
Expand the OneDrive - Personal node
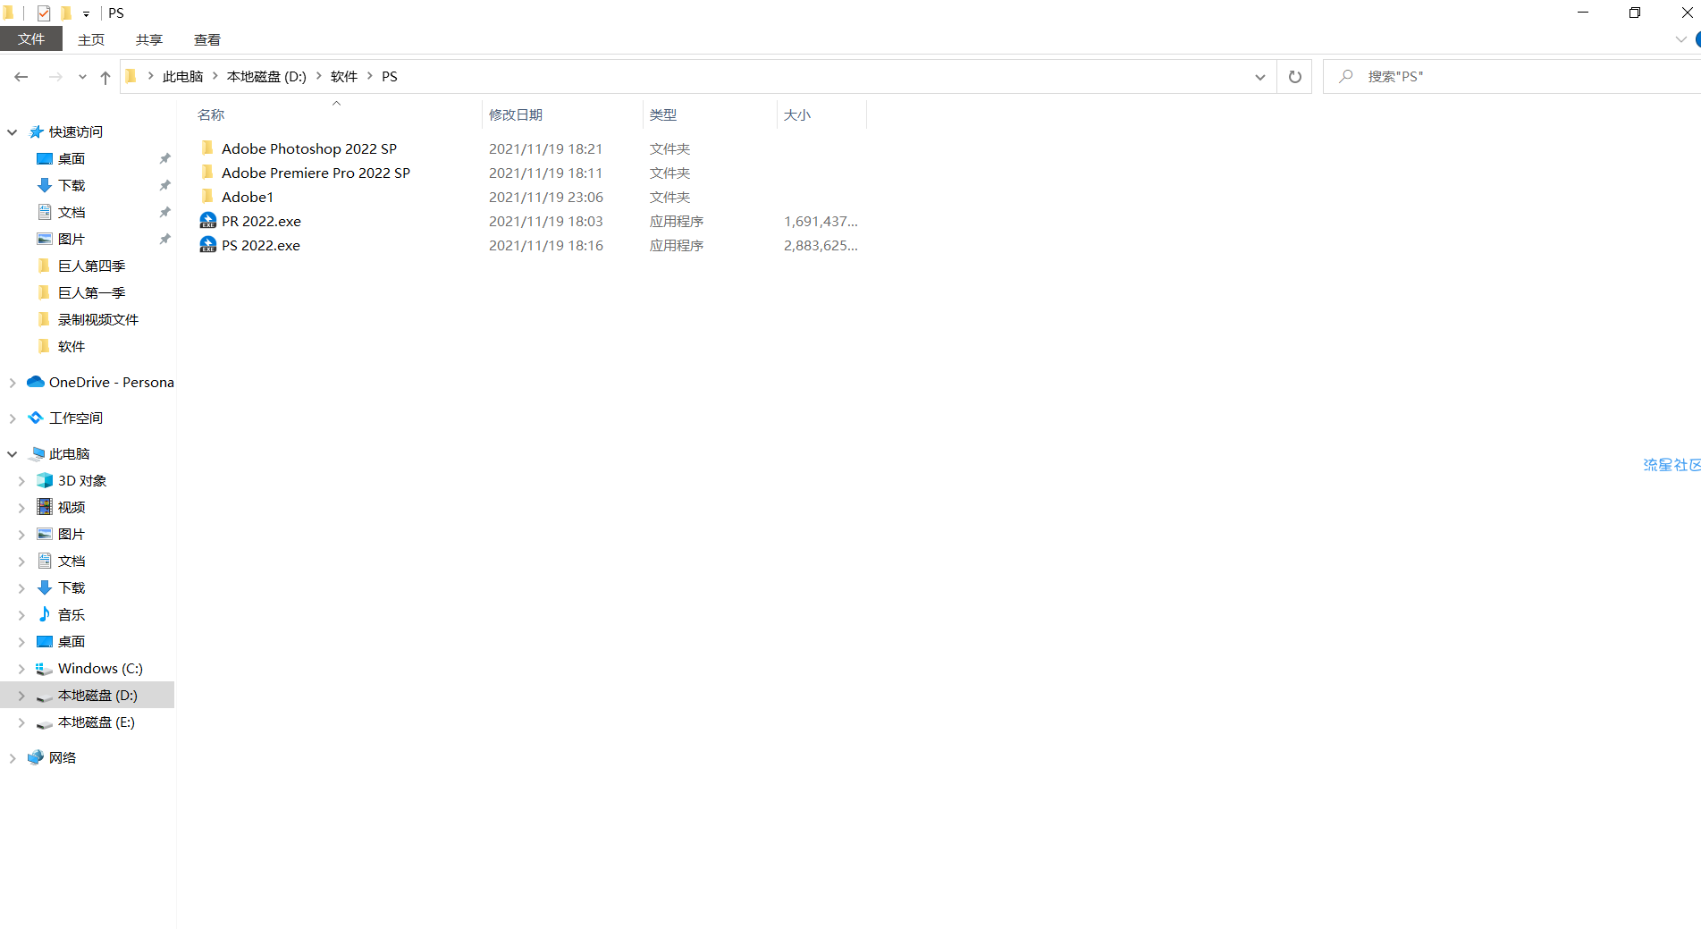[x=13, y=383]
